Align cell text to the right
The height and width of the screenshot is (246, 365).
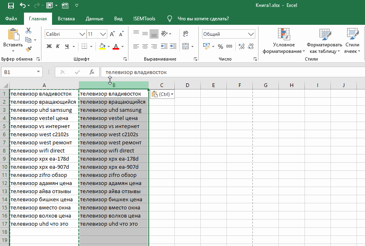pyautogui.click(x=154, y=46)
